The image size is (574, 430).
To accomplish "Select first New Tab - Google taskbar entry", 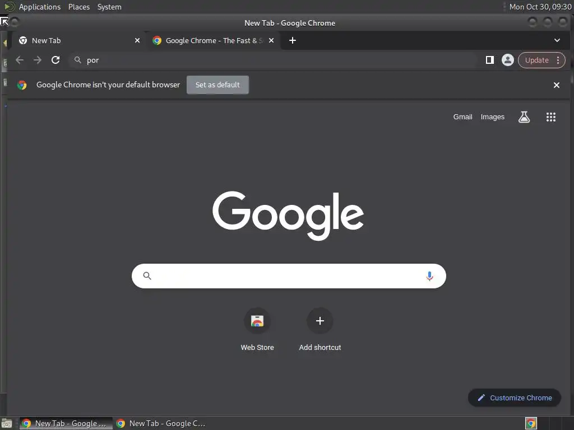I will pyautogui.click(x=66, y=423).
